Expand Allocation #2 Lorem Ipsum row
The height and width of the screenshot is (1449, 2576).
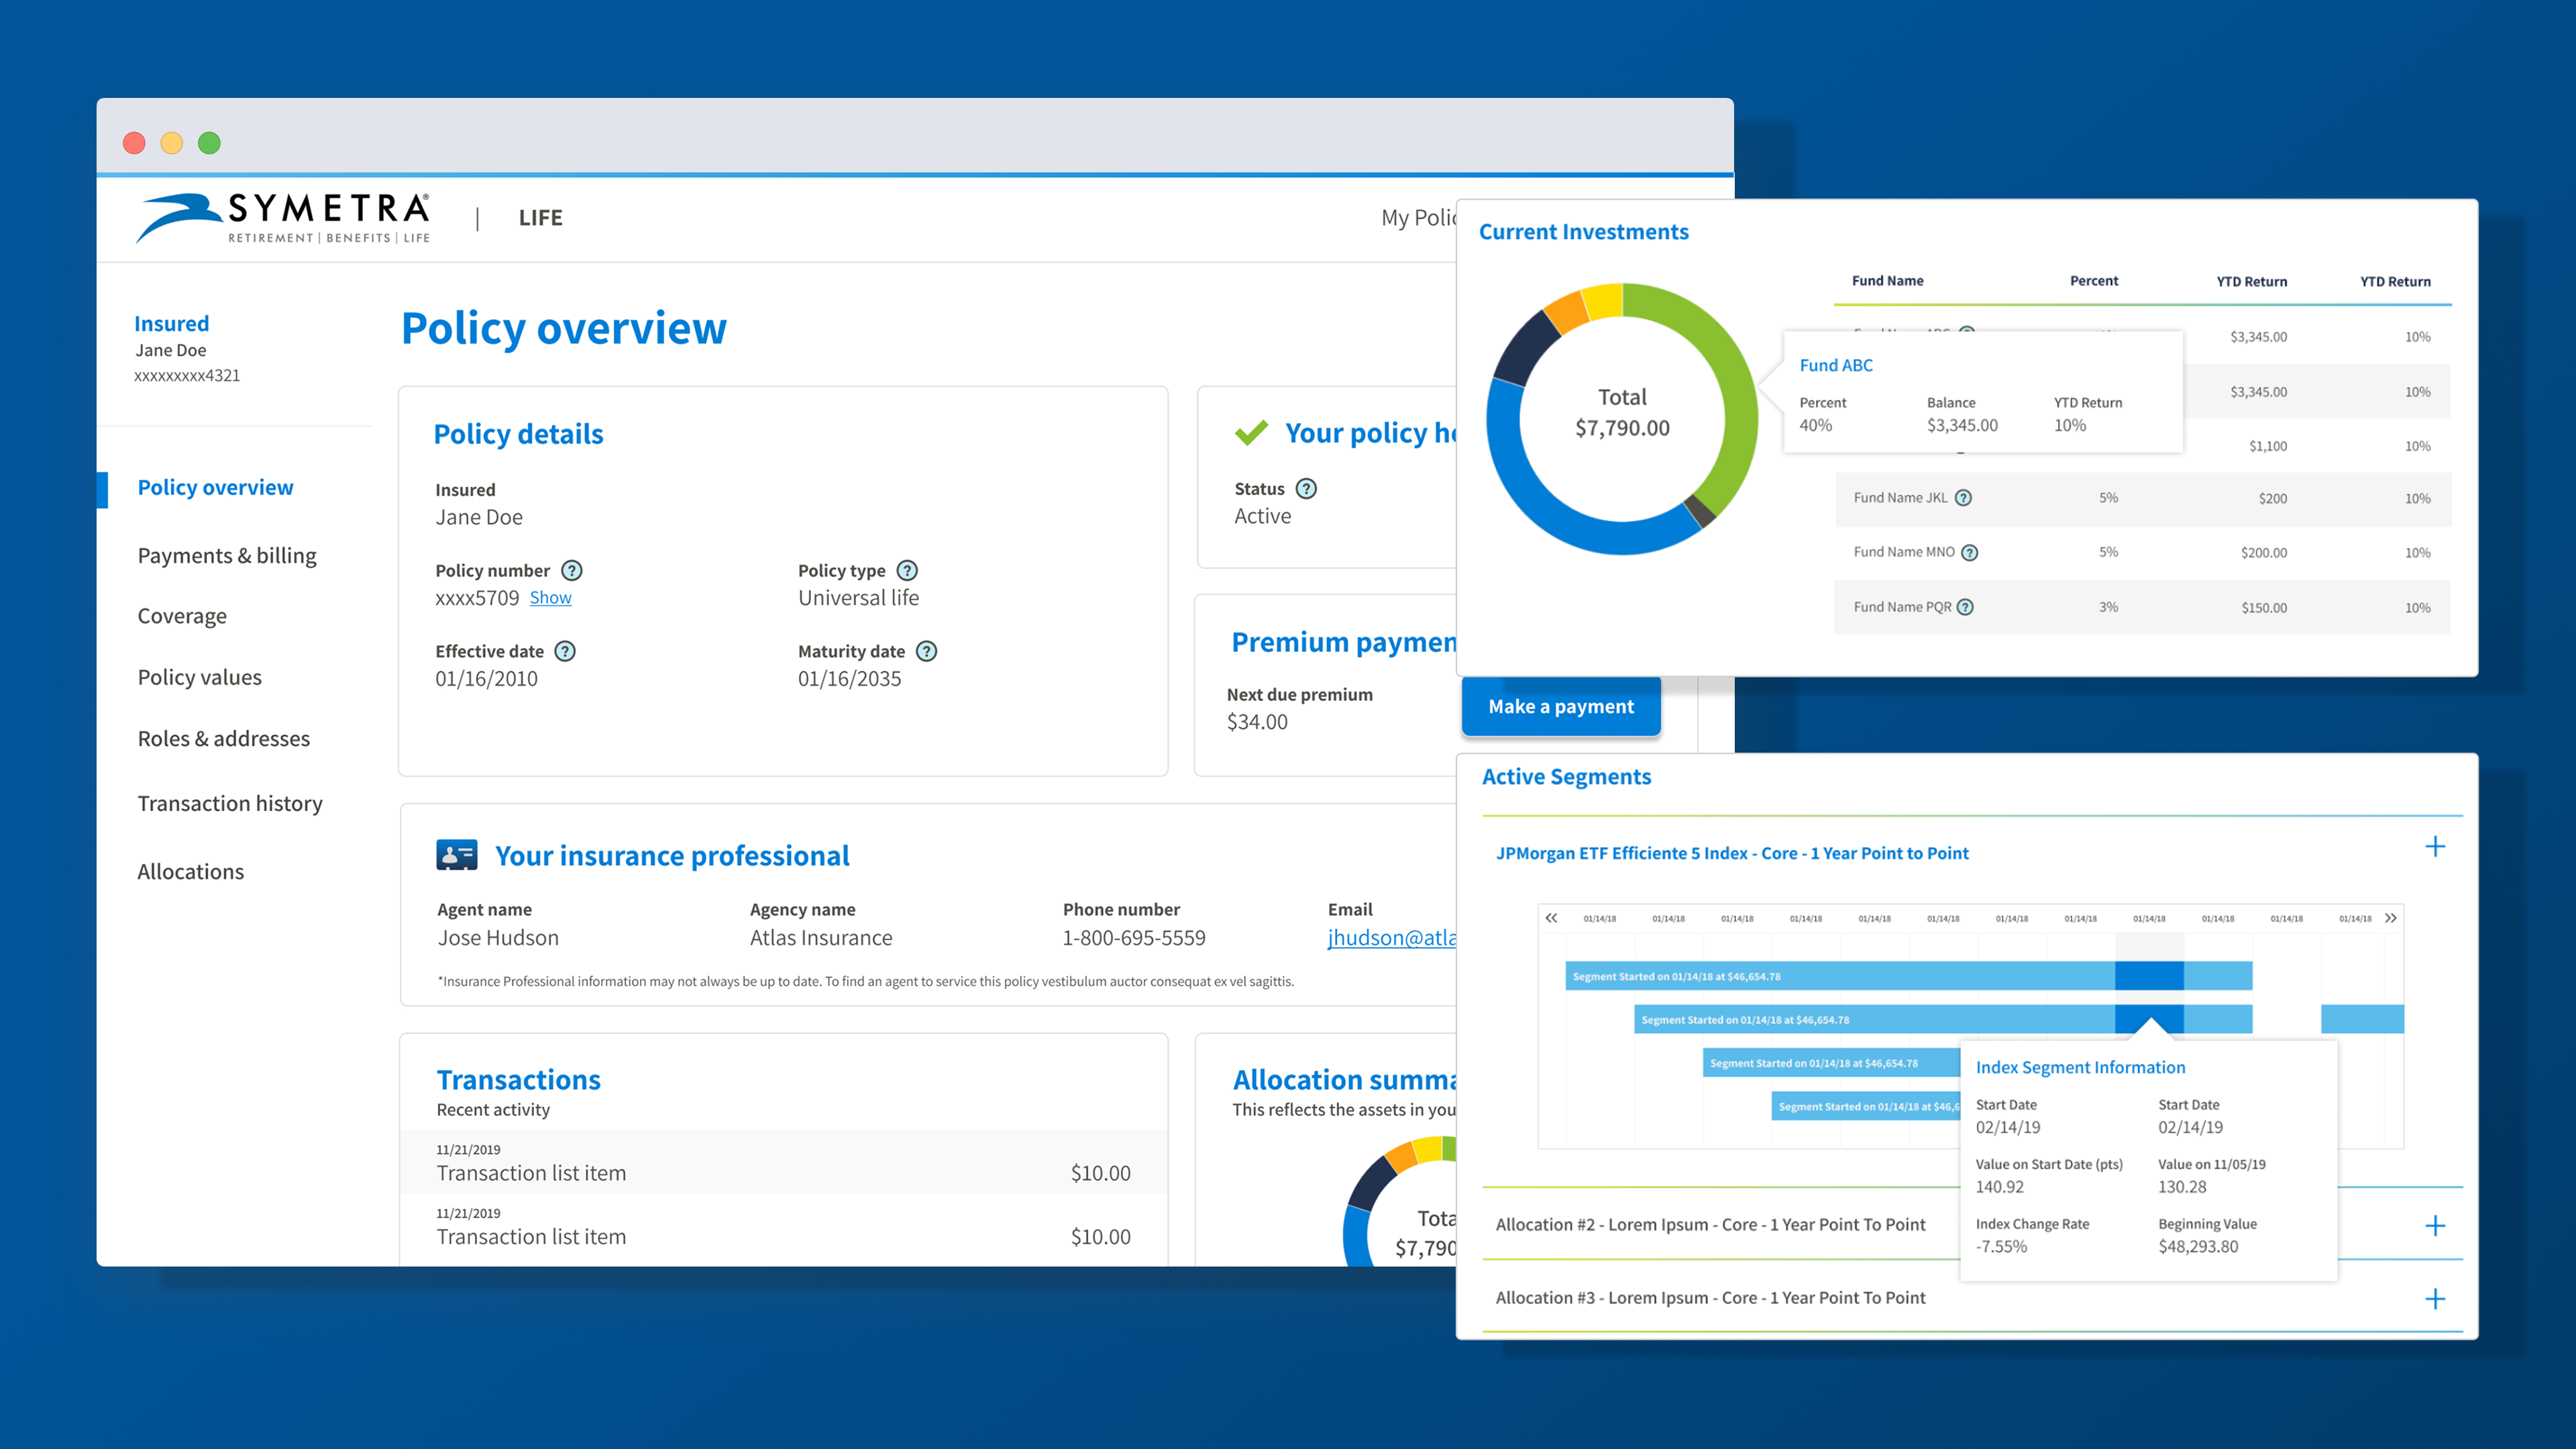(x=2435, y=1225)
